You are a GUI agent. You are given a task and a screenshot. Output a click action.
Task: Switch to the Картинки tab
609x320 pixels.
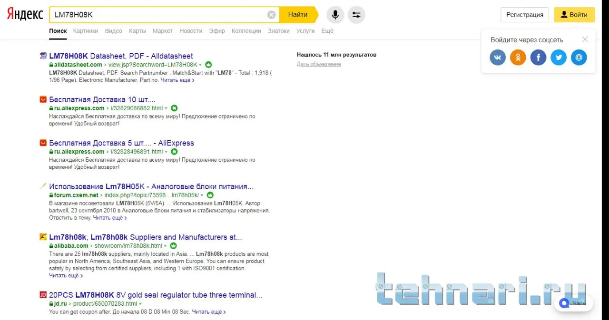click(x=86, y=31)
